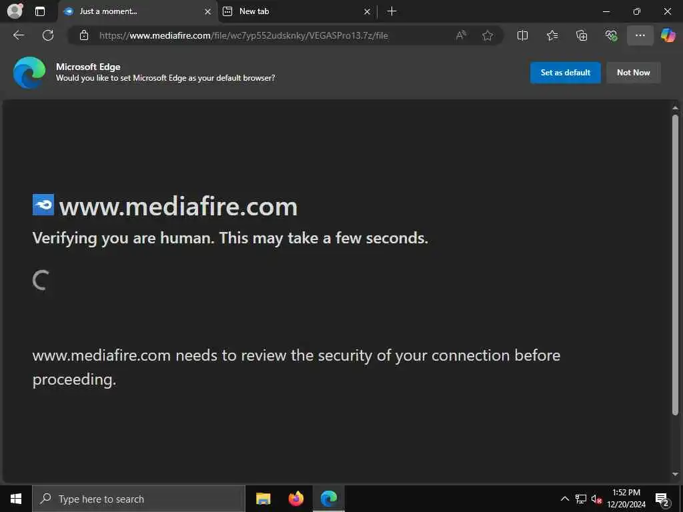This screenshot has height=512, width=683.
Task: Open the Favorites list
Action: 552,35
